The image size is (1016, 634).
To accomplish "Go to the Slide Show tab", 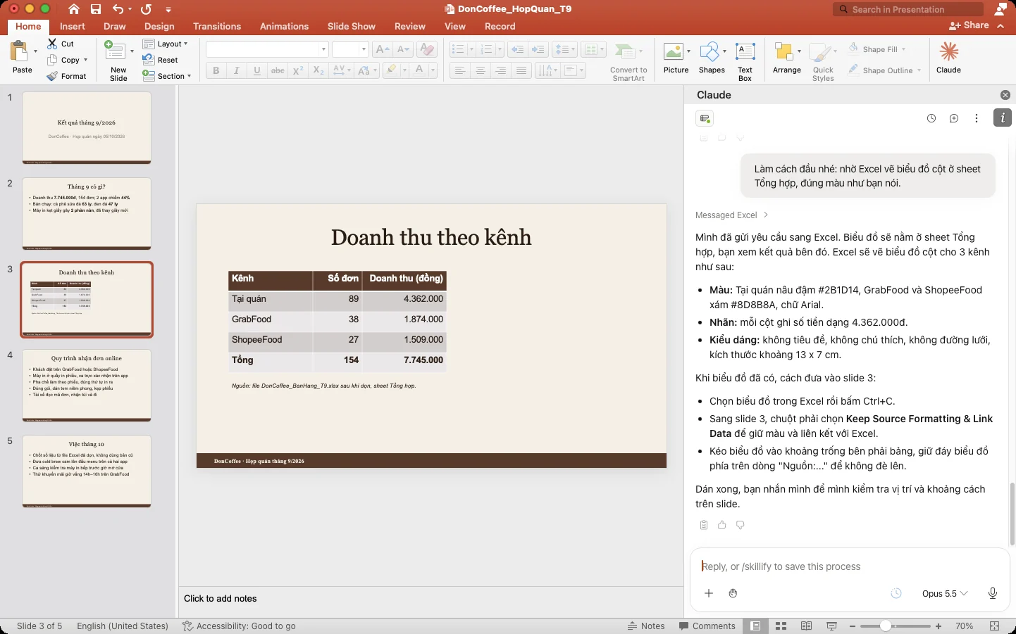I will point(352,26).
